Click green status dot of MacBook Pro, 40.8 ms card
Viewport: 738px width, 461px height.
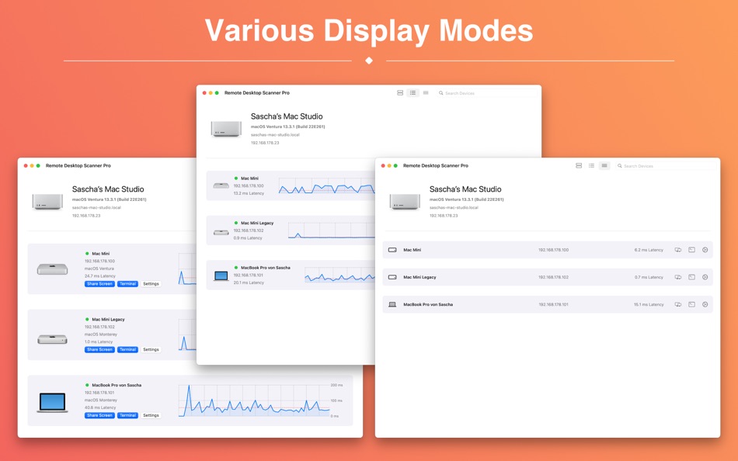pos(87,385)
